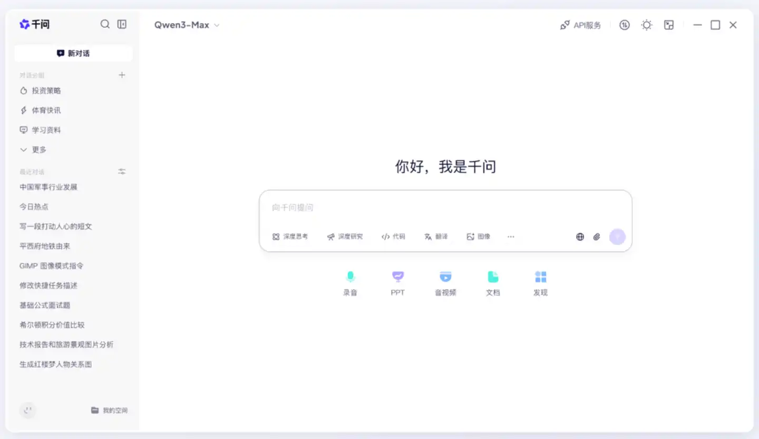Image resolution: width=759 pixels, height=439 pixels.
Task: Open the 发现 discovery panel
Action: click(x=540, y=282)
